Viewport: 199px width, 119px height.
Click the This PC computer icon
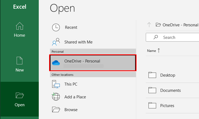click(56, 84)
